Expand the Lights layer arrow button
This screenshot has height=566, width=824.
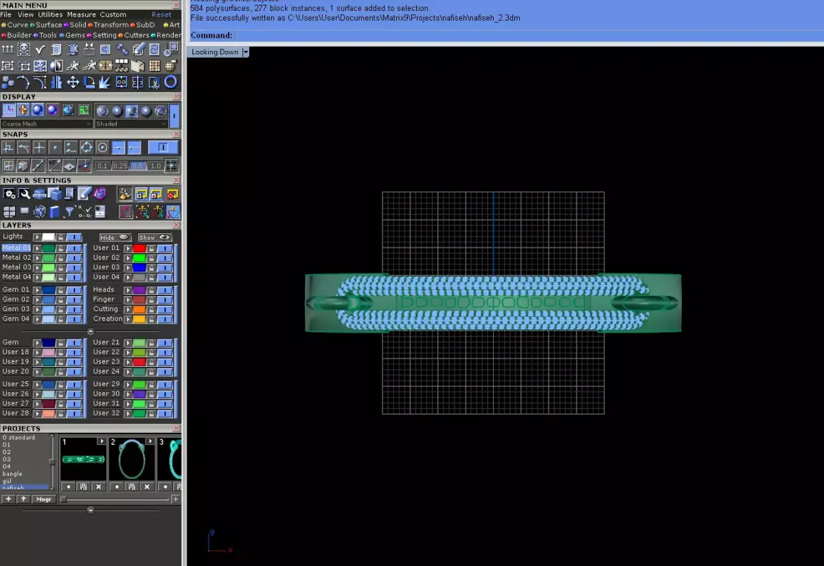pos(37,237)
